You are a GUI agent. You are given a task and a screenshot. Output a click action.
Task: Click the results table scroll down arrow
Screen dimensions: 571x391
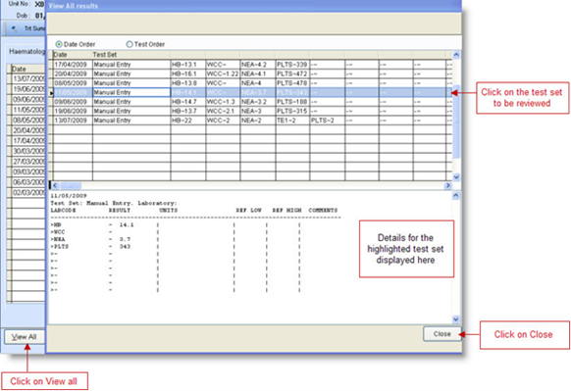click(456, 176)
